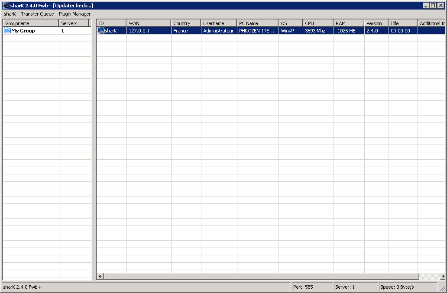Click the sharK title bar application icon

(x=6, y=6)
